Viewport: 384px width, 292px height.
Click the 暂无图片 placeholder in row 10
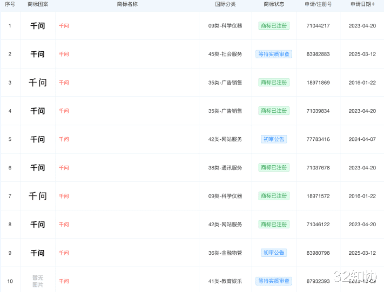pos(37,281)
